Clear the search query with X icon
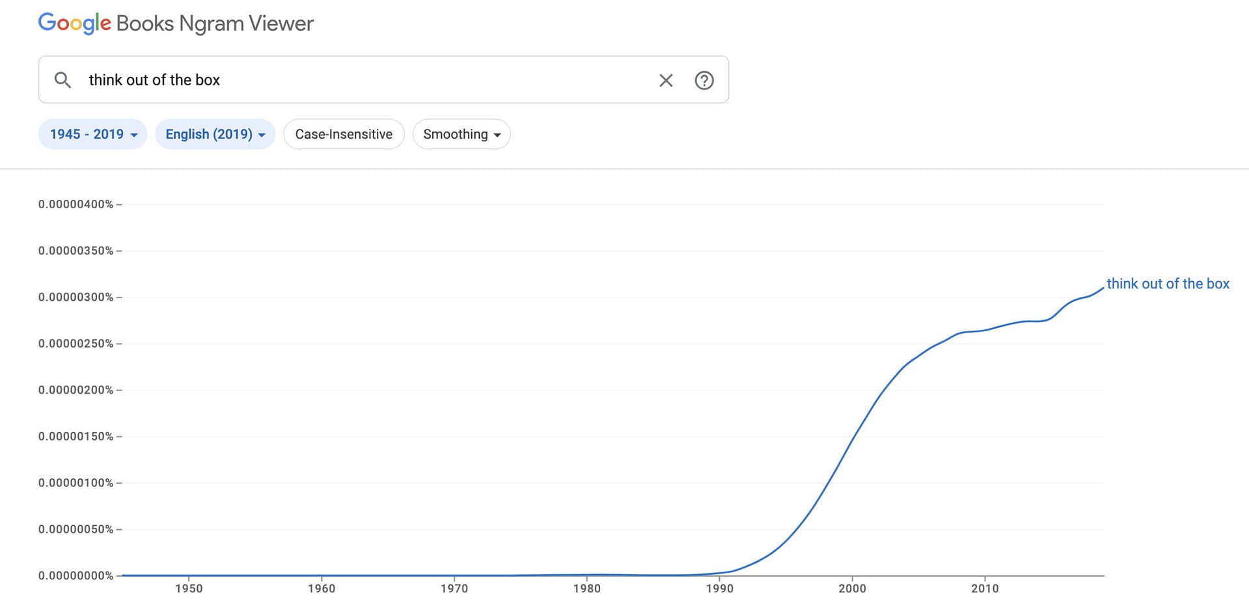The image size is (1249, 604). (x=665, y=80)
